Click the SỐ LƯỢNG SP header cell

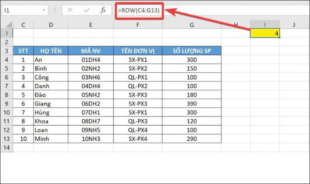click(192, 51)
